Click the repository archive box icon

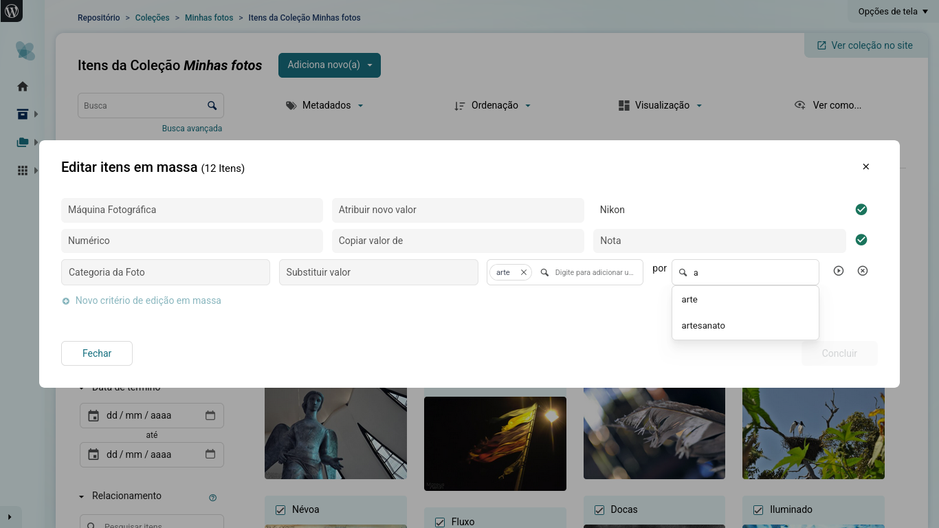[x=22, y=114]
